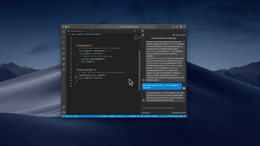Click Colorize: 0 variables in status bar
The height and width of the screenshot is (146, 260).
point(151,116)
